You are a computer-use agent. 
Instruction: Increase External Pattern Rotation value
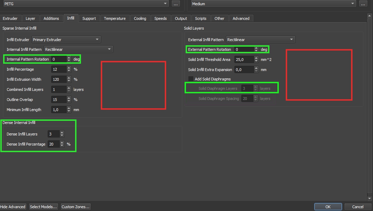coord(256,48)
